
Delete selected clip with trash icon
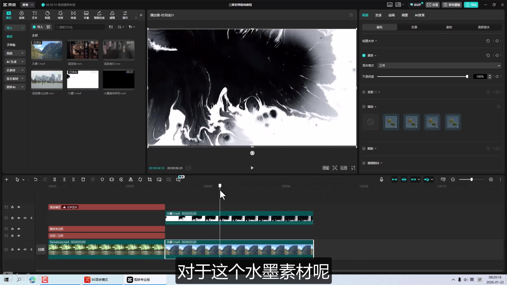coord(83,179)
